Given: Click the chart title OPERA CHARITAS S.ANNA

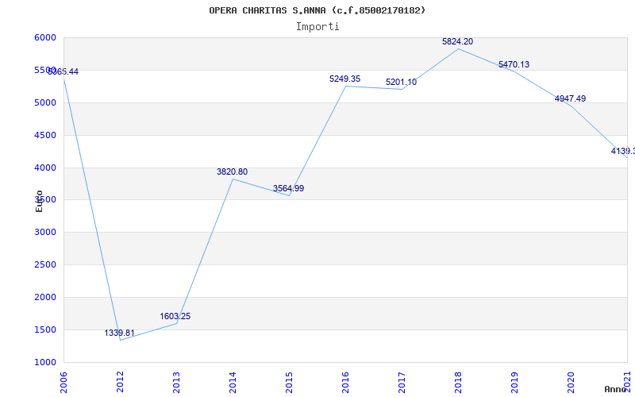Looking at the screenshot, I should tap(317, 10).
